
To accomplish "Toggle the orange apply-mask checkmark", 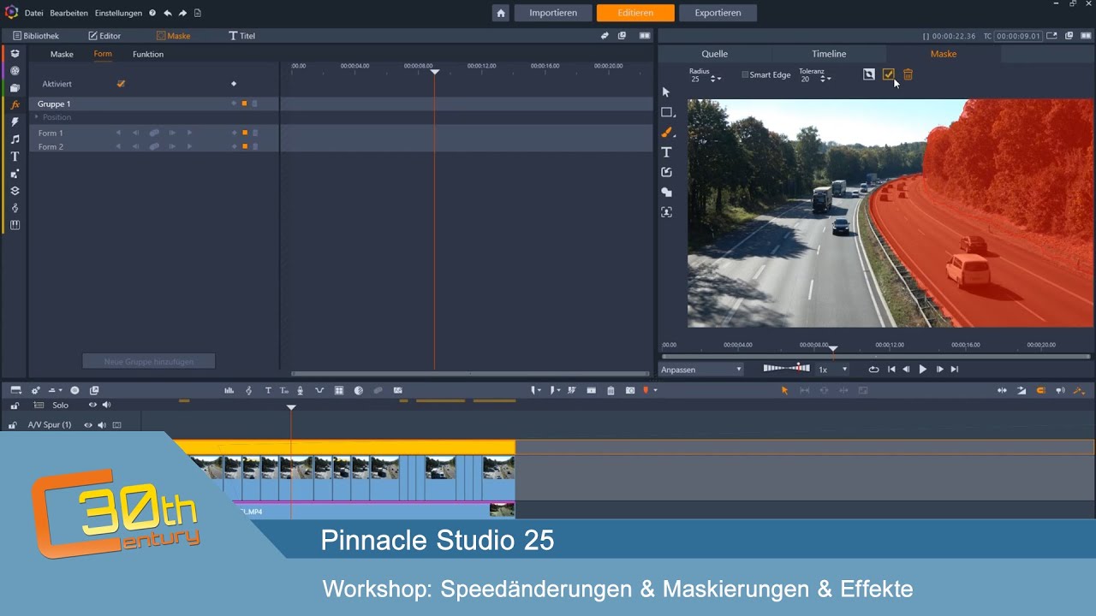I will click(888, 74).
